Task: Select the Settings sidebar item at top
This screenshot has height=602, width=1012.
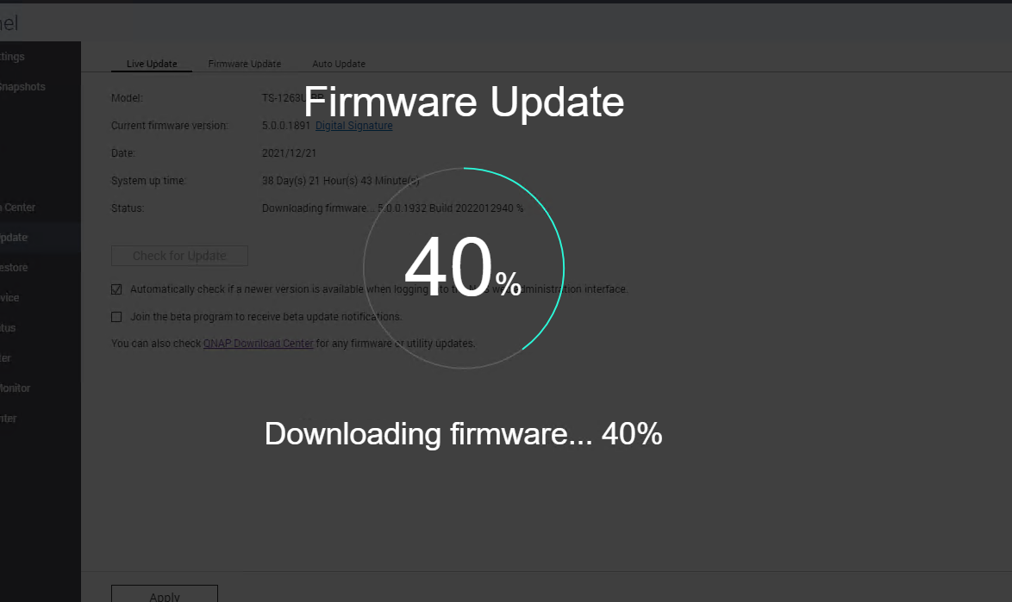Action: coord(12,57)
